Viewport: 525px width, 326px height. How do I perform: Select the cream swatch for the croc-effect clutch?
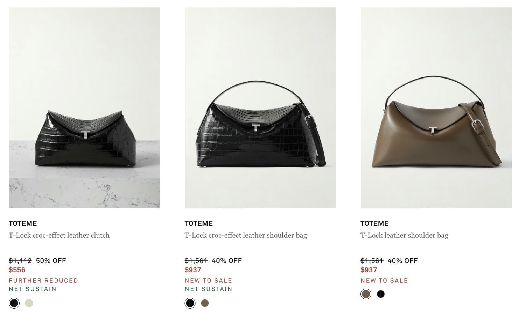[29, 303]
